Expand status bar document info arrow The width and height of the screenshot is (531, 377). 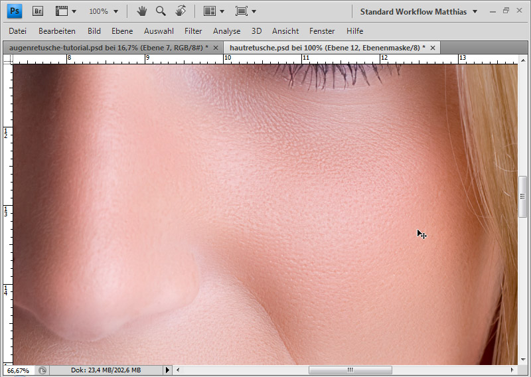(167, 370)
